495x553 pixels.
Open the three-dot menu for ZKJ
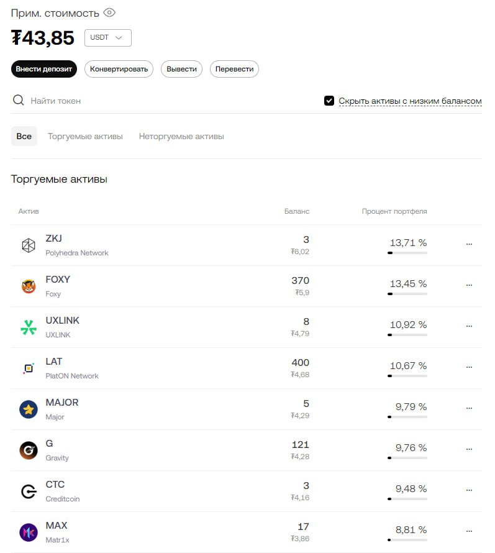coord(469,244)
